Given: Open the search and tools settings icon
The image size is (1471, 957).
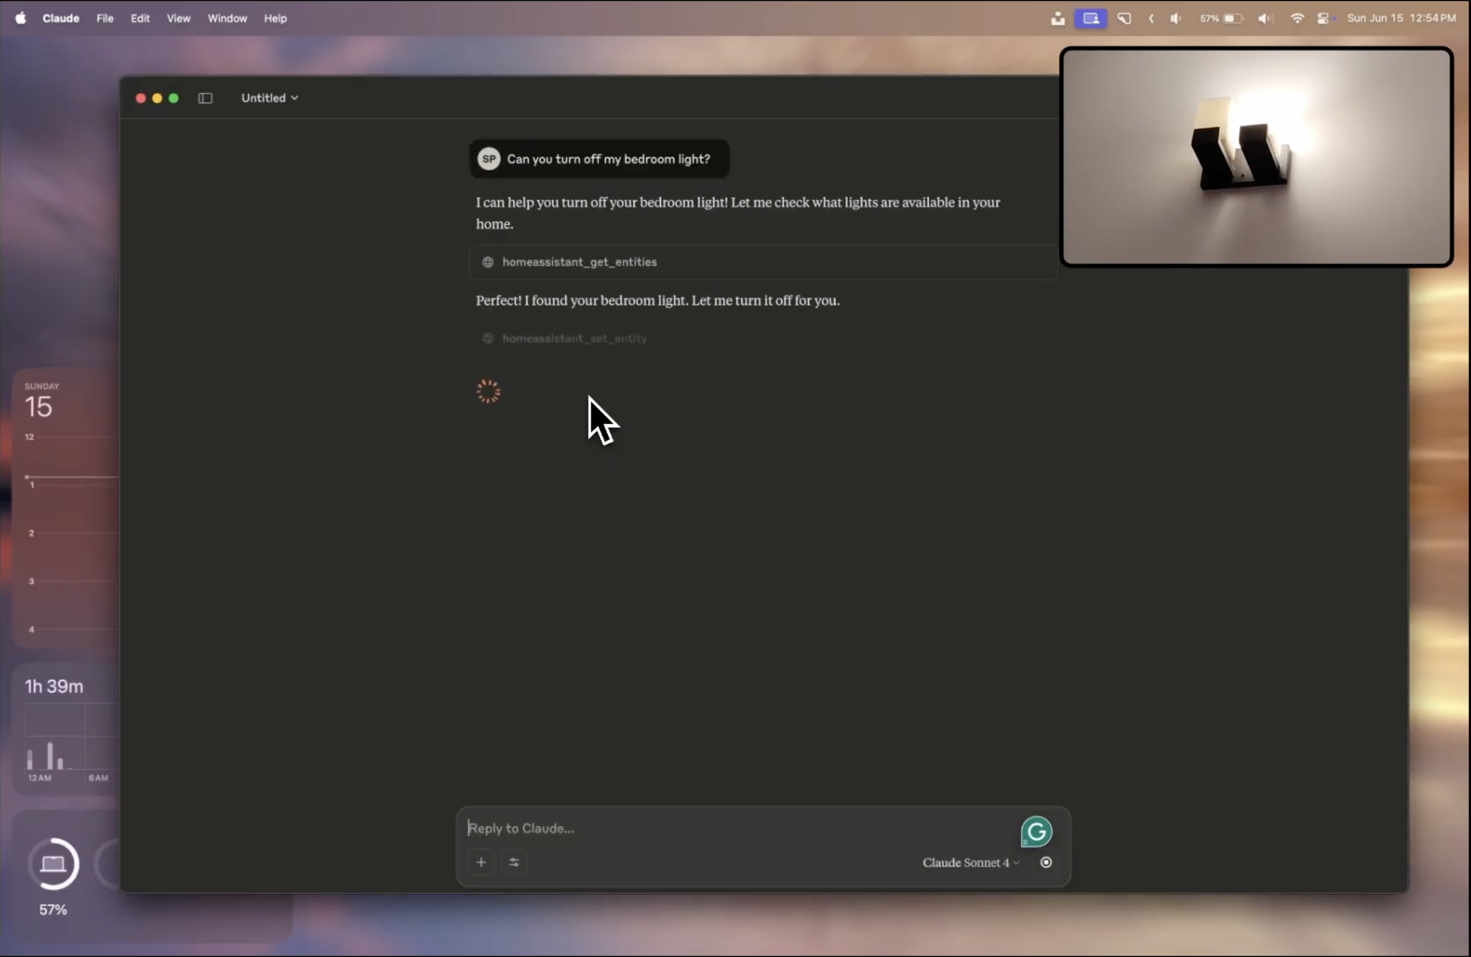Looking at the screenshot, I should coord(513,863).
